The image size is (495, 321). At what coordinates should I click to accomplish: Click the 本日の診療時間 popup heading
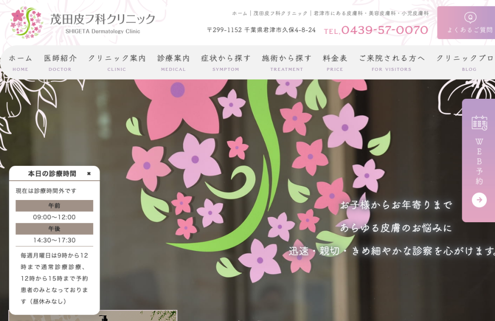[x=52, y=174]
